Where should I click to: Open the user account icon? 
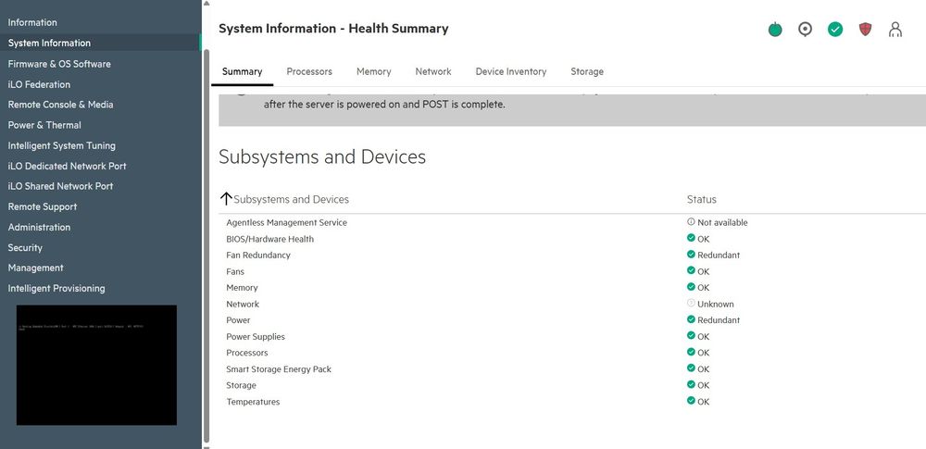895,30
